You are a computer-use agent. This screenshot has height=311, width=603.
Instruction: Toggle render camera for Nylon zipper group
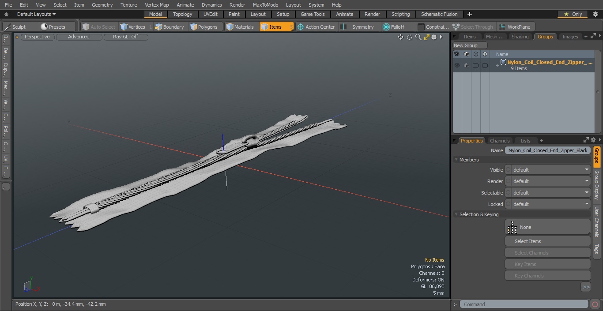(466, 65)
